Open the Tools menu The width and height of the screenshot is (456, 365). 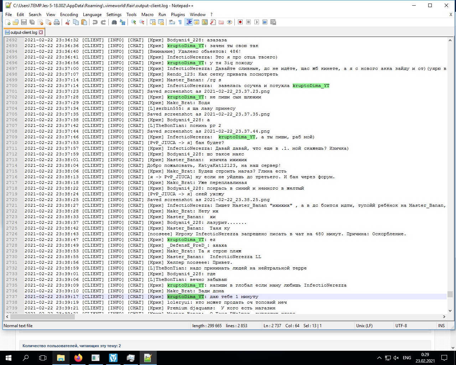131,15
